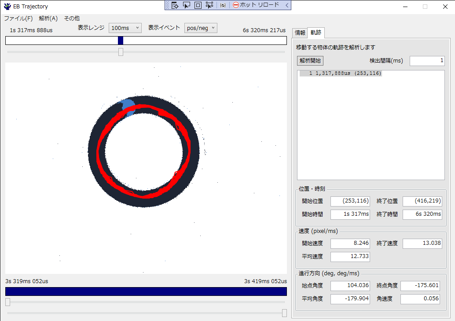Screen dimensions: 455x321
Task: Click the solid blue range bar below the viewer
Action: tap(146, 291)
